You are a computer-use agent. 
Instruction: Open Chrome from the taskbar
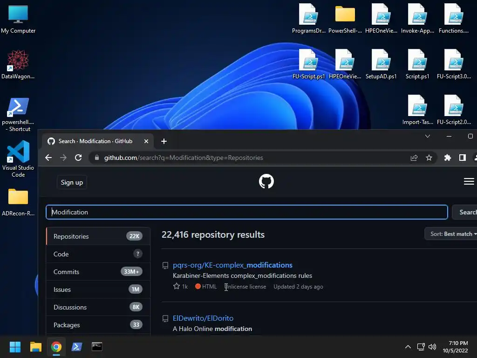[56, 347]
